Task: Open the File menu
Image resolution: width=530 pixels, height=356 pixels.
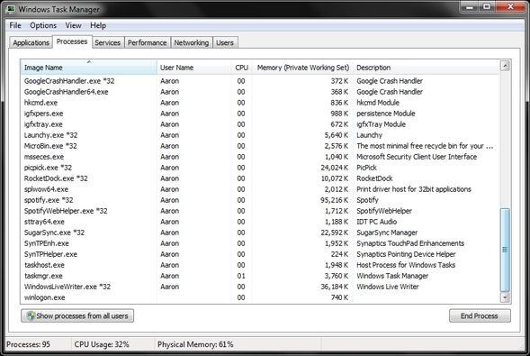Action: click(15, 25)
